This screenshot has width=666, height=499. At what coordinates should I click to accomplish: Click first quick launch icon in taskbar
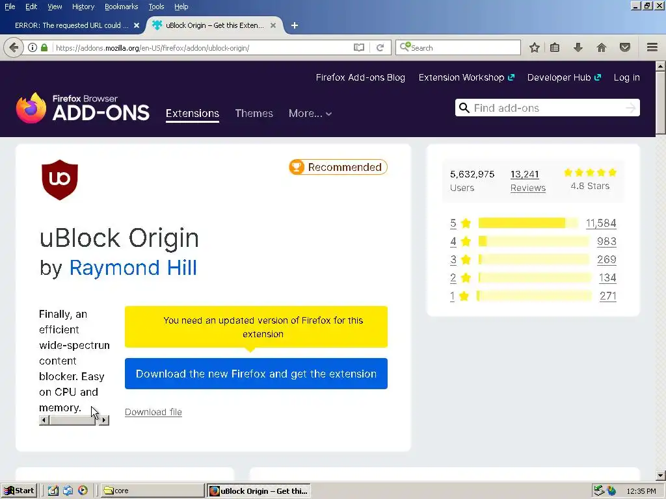(53, 491)
